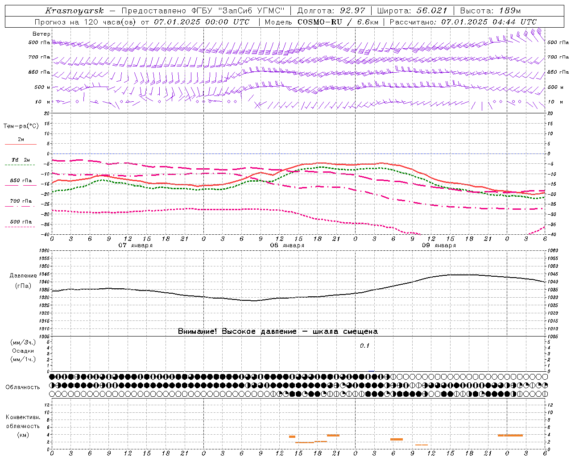This screenshot has height=457, width=571.
Task: Click the 700 гПа temperature legend entry
Action: pos(21,202)
